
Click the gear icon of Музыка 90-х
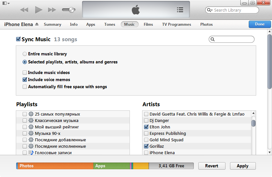31,133
